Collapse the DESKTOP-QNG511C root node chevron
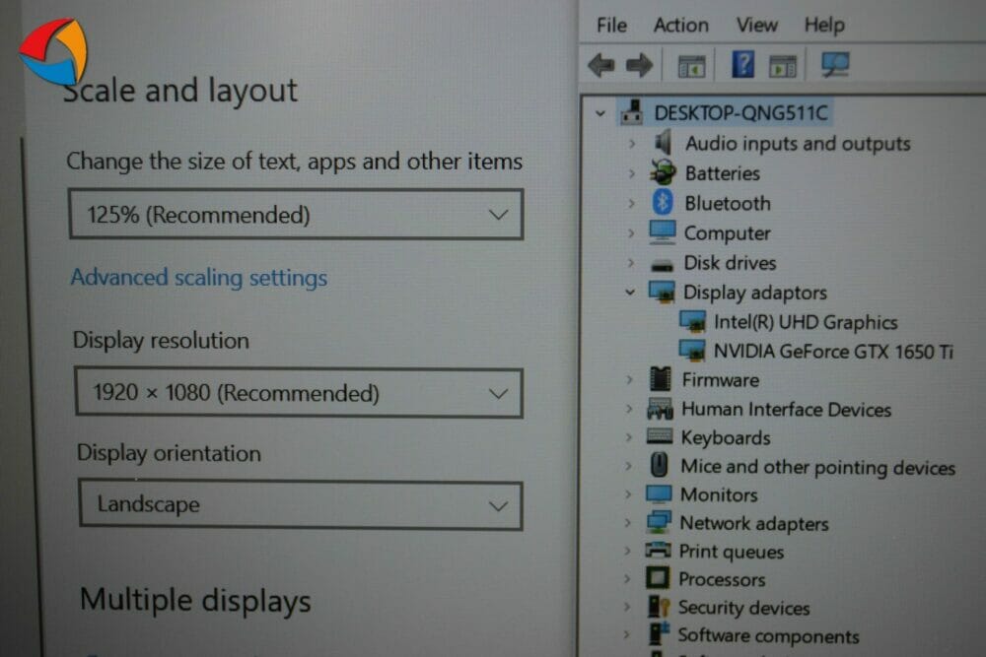The image size is (986, 657). pos(600,114)
